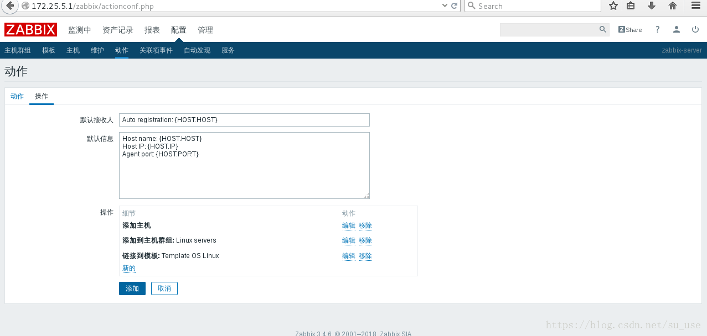Go to browser home icon
This screenshot has width=707, height=336.
click(673, 6)
